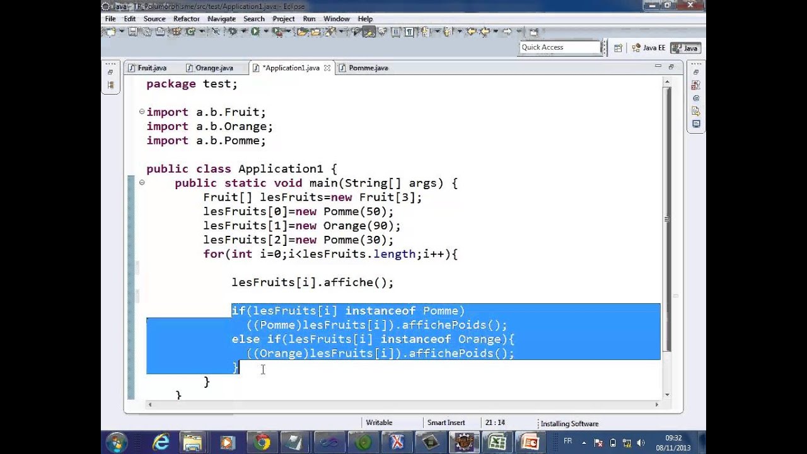807x454 pixels.
Task: Click the New Java Class icon
Action: [190, 32]
